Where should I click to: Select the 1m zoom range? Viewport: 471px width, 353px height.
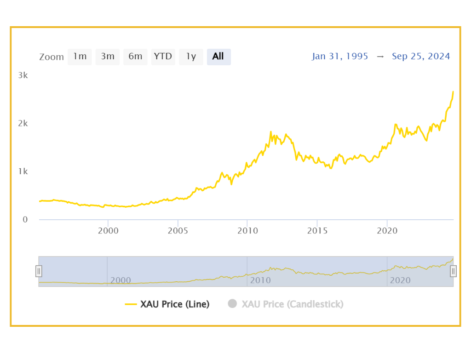tap(80, 57)
